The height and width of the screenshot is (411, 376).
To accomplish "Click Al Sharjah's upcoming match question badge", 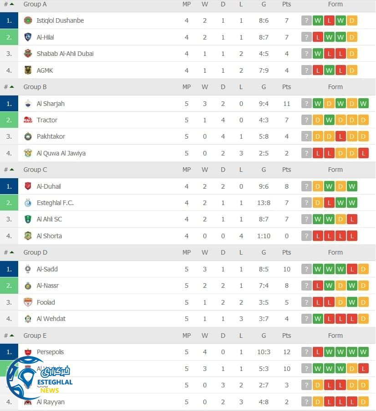I will (306, 103).
